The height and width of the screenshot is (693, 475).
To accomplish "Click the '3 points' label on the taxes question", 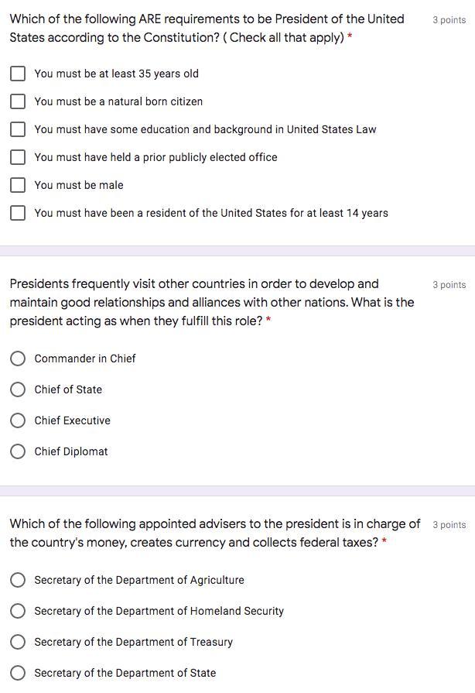I will (x=449, y=525).
